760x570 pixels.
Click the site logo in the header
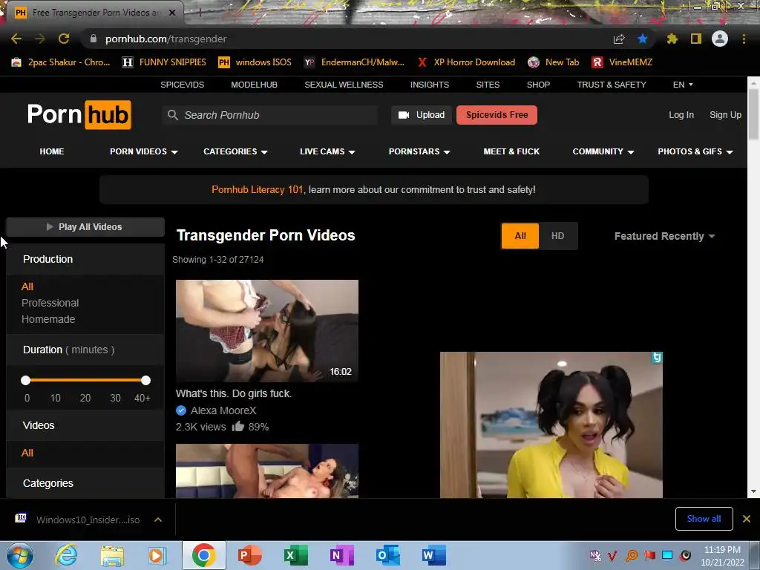coord(79,115)
